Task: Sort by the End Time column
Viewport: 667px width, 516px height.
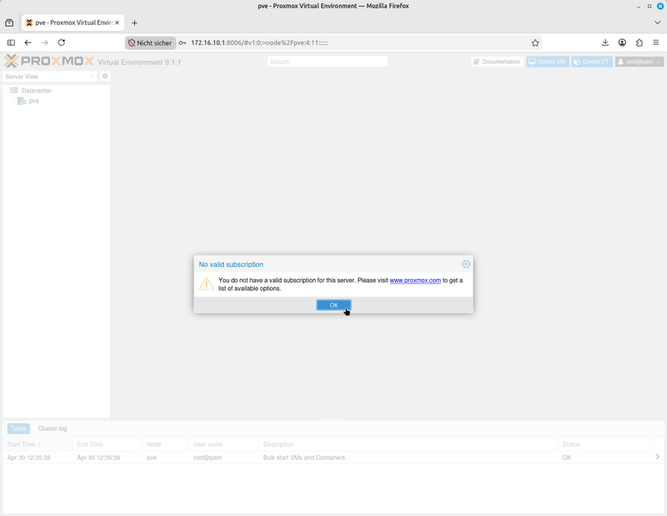Action: (108, 444)
